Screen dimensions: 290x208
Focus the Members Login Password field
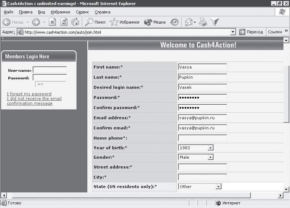50,78
